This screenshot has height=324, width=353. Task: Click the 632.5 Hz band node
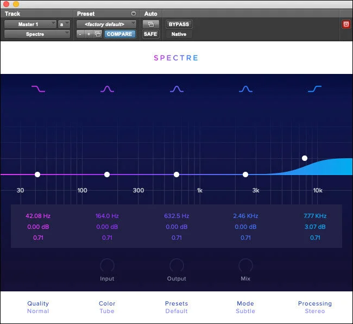point(177,175)
